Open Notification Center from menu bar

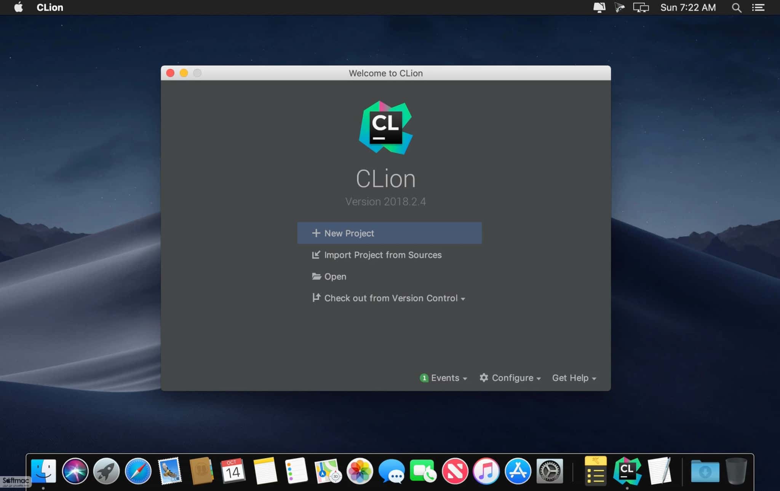pos(758,8)
